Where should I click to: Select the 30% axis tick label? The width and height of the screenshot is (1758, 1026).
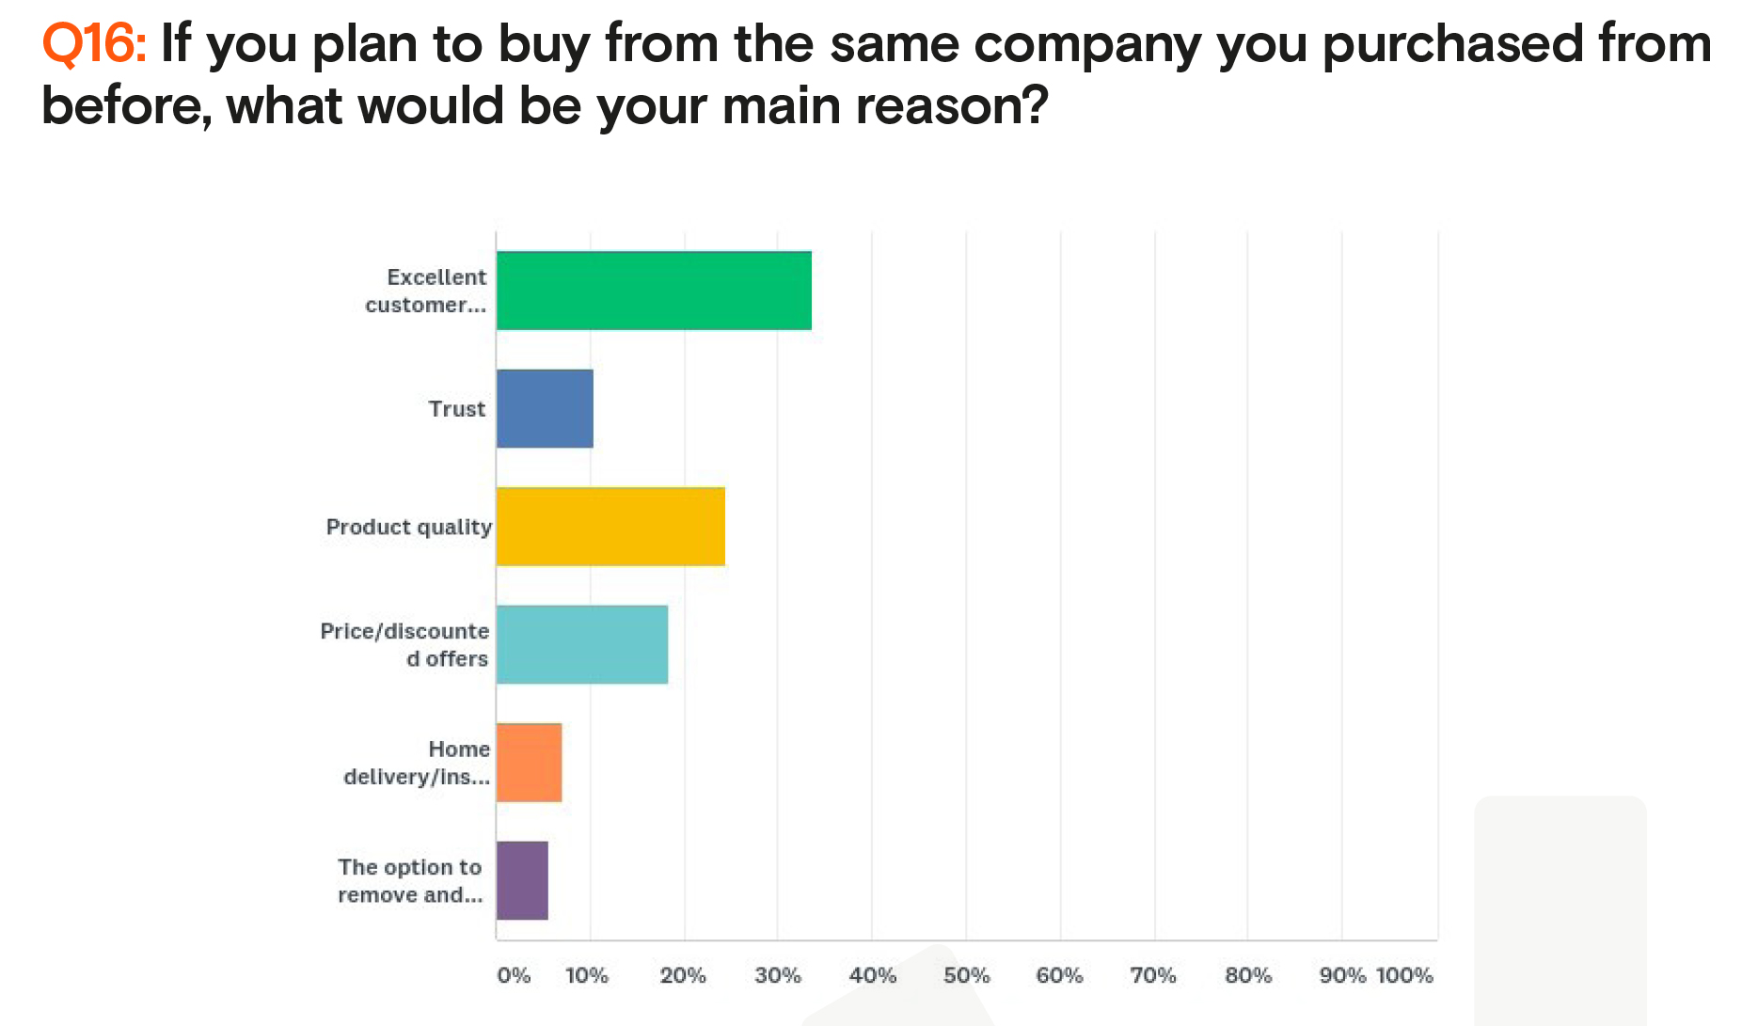(778, 975)
